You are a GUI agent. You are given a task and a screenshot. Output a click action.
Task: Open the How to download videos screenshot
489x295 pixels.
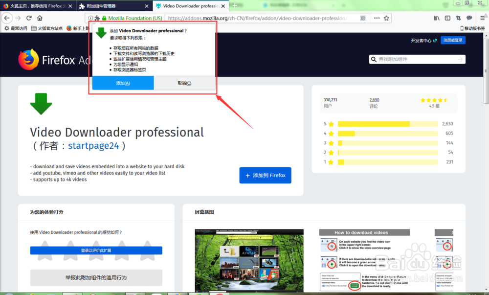[364, 260]
